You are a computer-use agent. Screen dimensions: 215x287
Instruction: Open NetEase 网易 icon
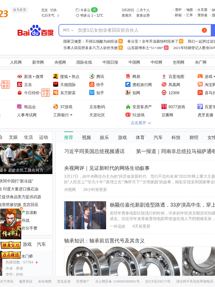coord(128,76)
